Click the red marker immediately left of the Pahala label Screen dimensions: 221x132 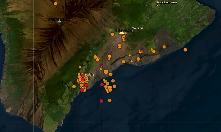pos(83,76)
